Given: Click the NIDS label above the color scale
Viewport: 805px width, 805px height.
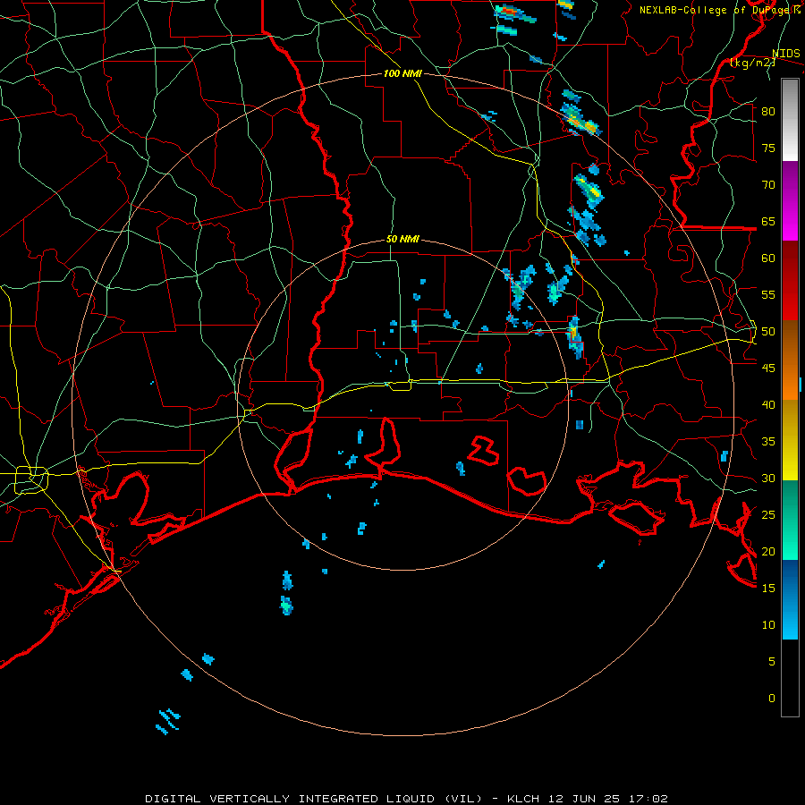Looking at the screenshot, I should click(785, 53).
